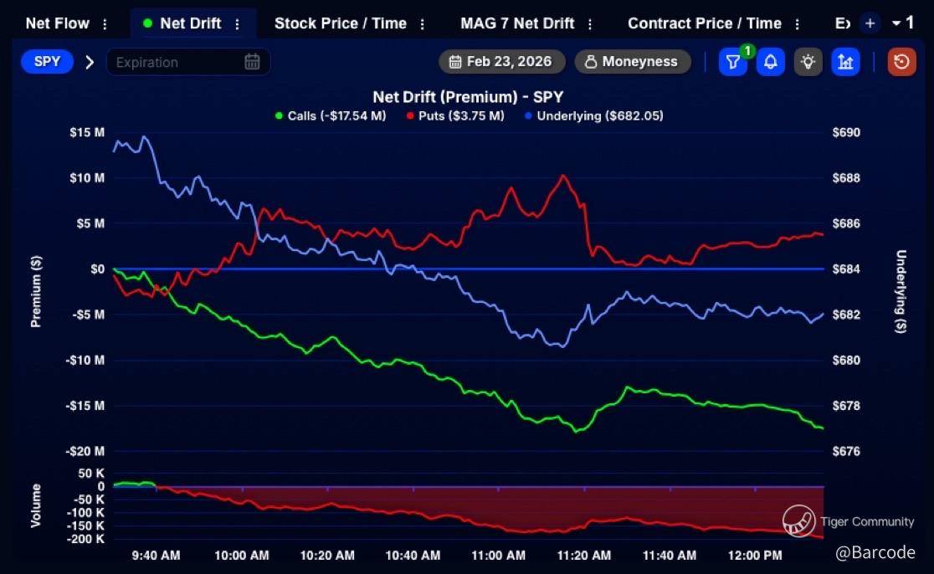Screen dimensions: 934x574
Task: Toggle the lightbulb insights icon
Action: tap(808, 62)
